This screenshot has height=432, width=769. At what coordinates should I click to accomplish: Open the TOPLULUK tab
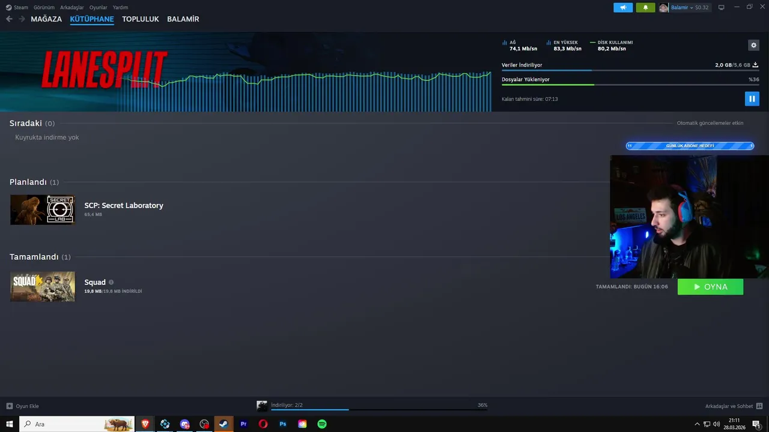pos(141,19)
